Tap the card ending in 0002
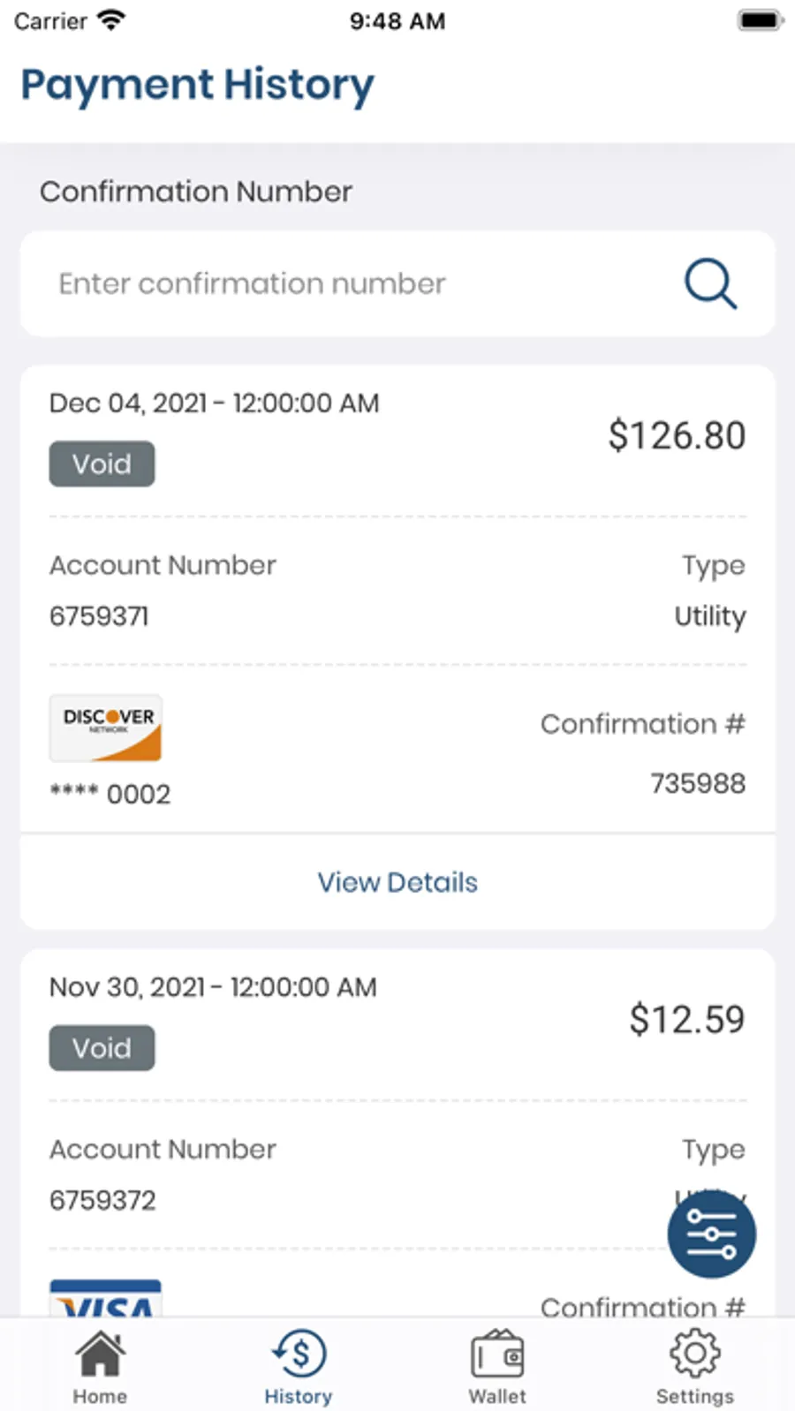The height and width of the screenshot is (1411, 795). click(110, 794)
